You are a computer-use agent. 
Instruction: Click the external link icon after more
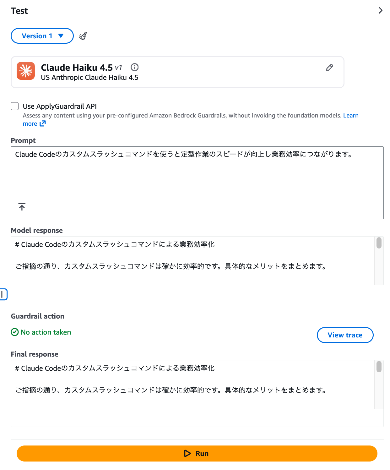(43, 123)
